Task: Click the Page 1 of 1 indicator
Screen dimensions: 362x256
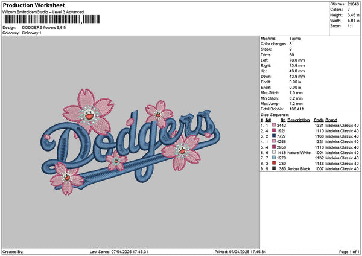Action: coord(349,252)
